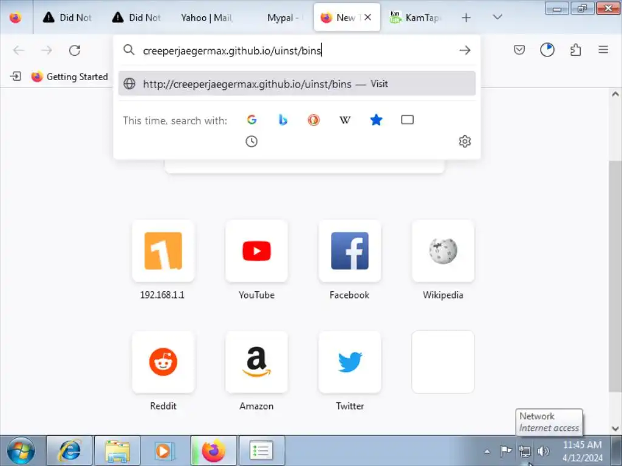This screenshot has height=466, width=622.
Task: Click the Network tray icon
Action: coord(524,451)
